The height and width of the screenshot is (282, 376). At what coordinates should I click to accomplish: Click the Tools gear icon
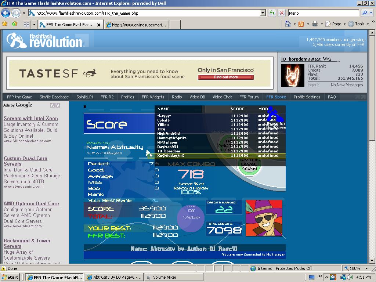pyautogui.click(x=351, y=24)
